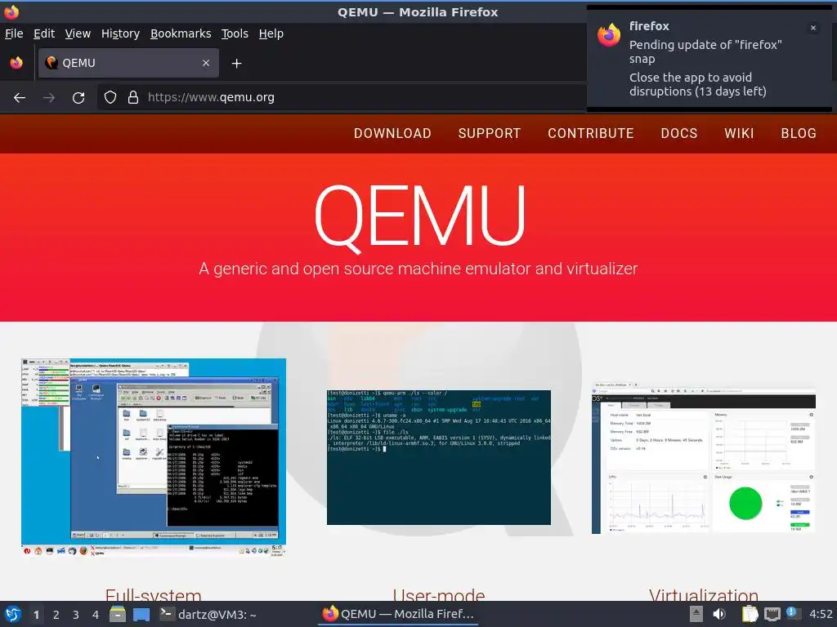Open the Bookmarks menu
837x627 pixels.
(181, 33)
